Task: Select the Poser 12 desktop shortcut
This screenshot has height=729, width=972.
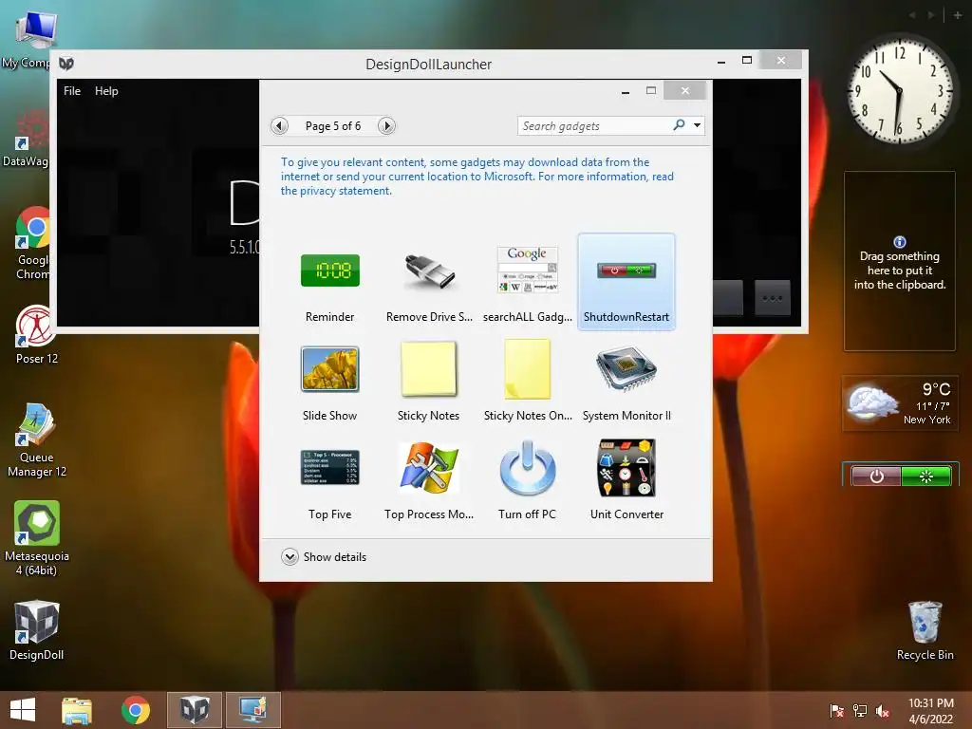Action: 37,334
